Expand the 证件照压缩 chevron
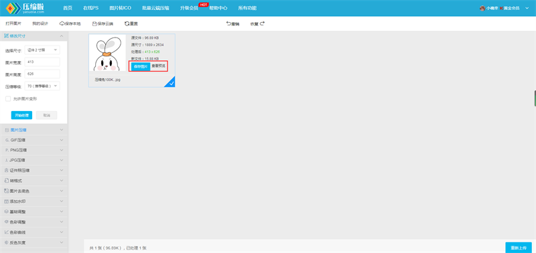Image resolution: width=536 pixels, height=253 pixels. [x=62, y=170]
